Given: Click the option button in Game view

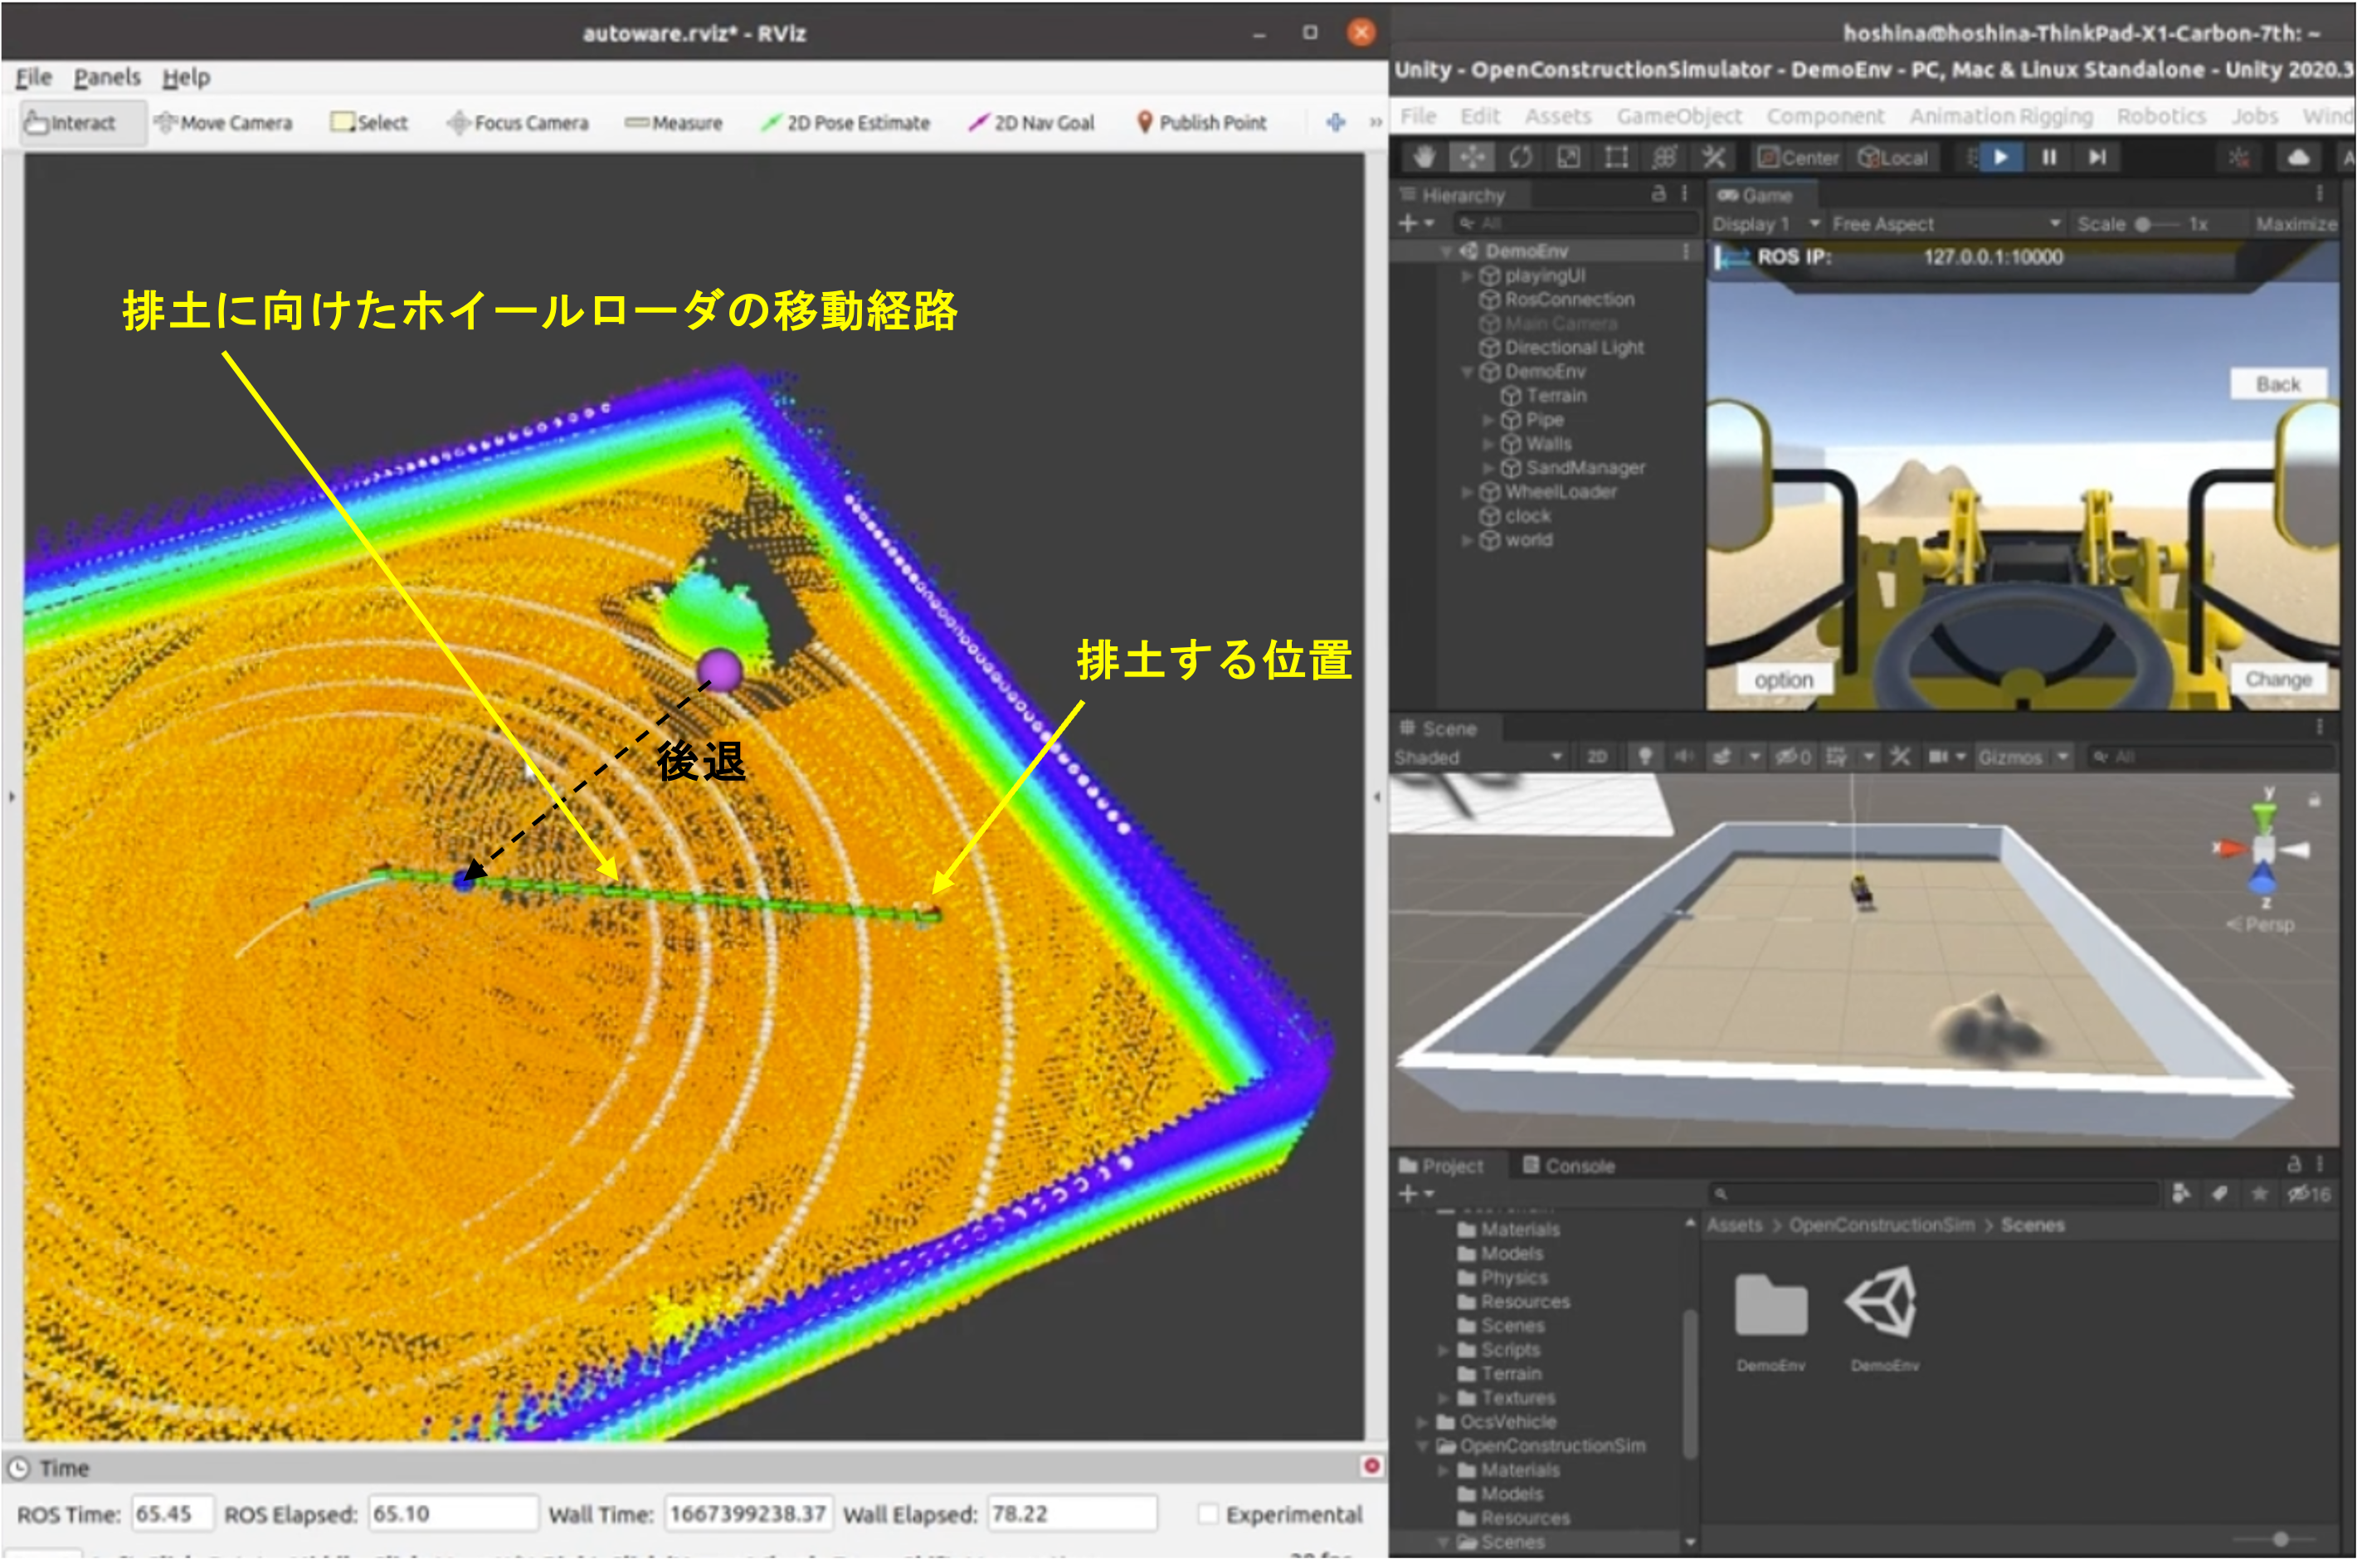Looking at the screenshot, I should 1784,679.
